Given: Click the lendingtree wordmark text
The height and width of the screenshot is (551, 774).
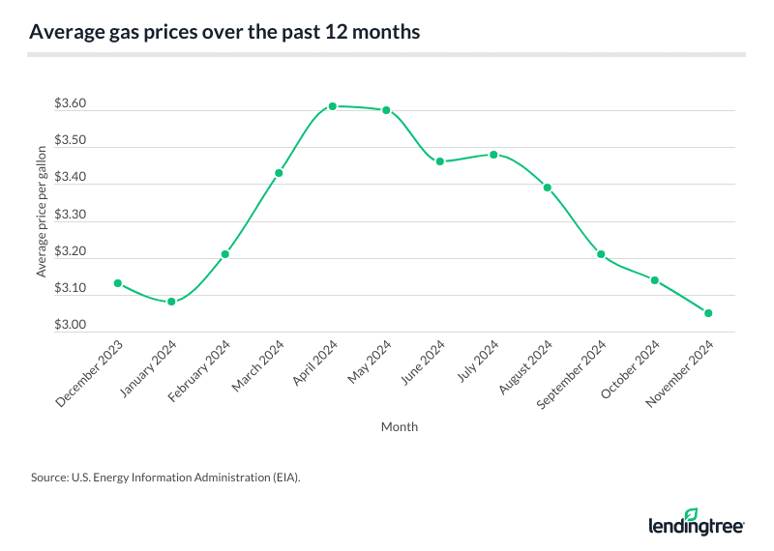Looking at the screenshot, I should (696, 527).
